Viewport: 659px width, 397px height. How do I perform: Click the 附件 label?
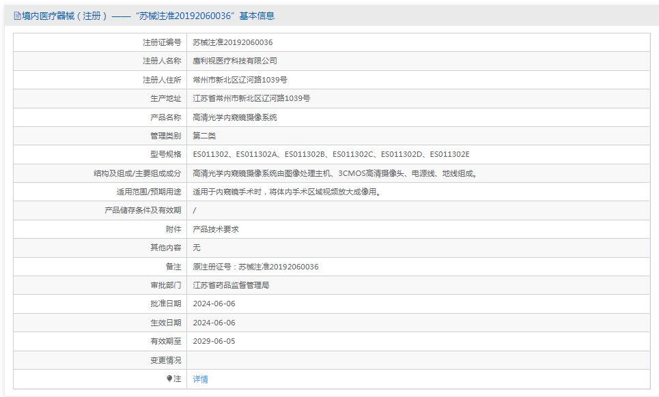click(173, 229)
